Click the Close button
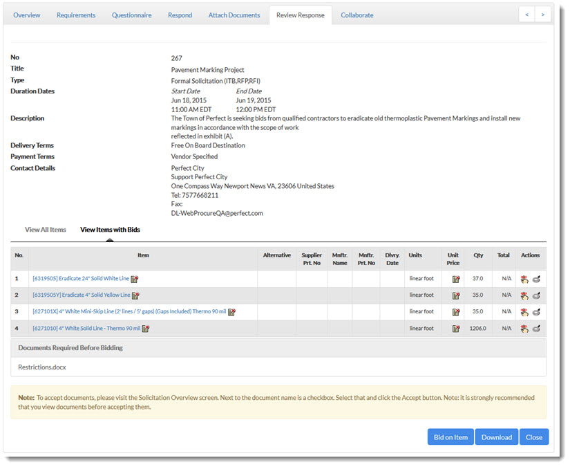 click(x=534, y=437)
